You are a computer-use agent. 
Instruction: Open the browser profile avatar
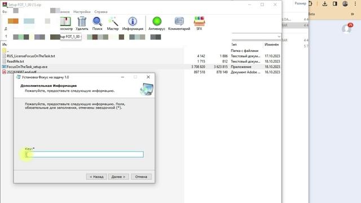click(345, 4)
